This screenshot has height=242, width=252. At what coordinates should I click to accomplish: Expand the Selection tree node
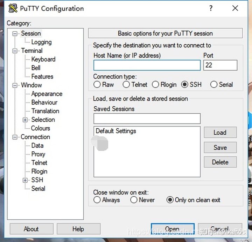(x=25, y=120)
